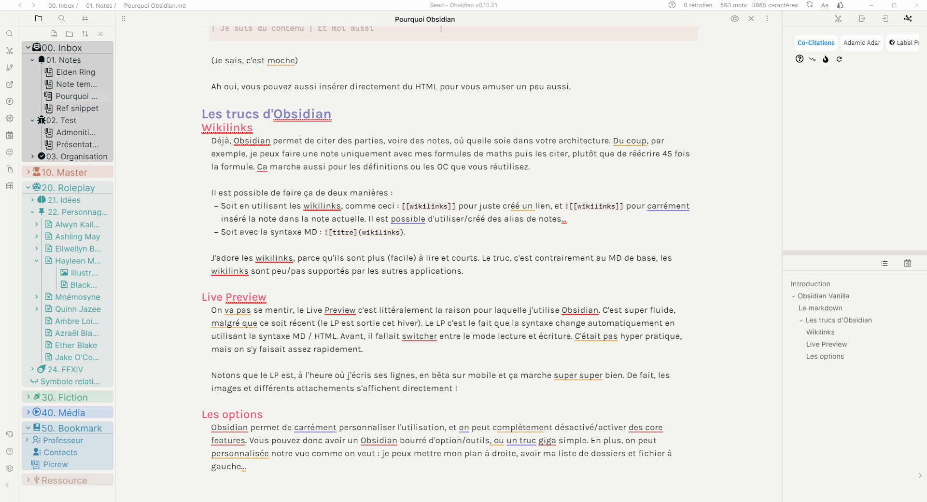Select the Label Propagation tab
The width and height of the screenshot is (927, 502).
point(904,42)
